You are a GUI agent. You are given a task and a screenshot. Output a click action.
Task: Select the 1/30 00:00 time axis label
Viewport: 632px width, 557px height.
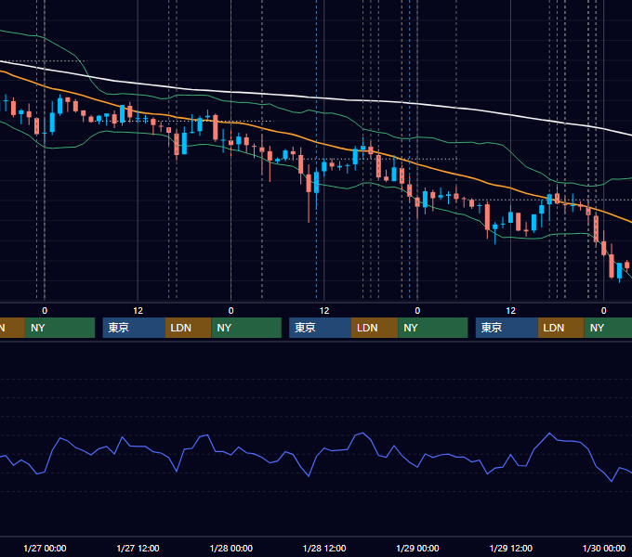[x=604, y=548]
